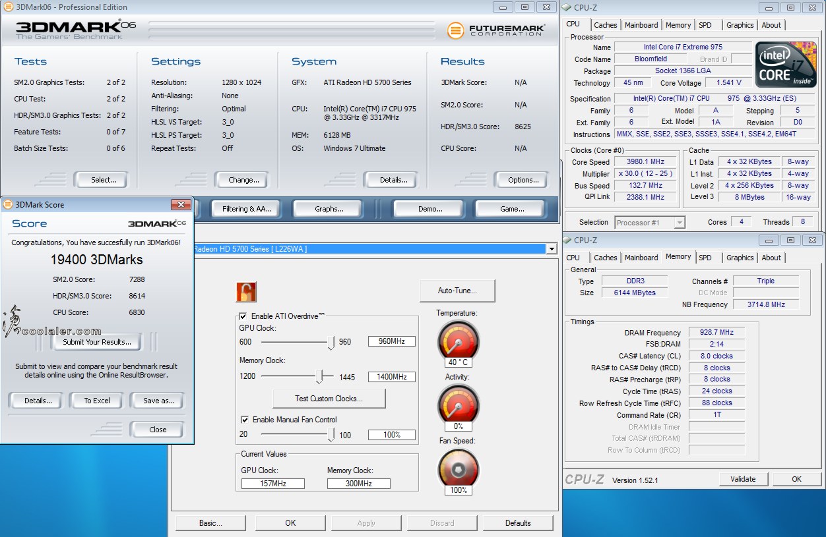Click the Activity gauge showing 0%

click(458, 404)
